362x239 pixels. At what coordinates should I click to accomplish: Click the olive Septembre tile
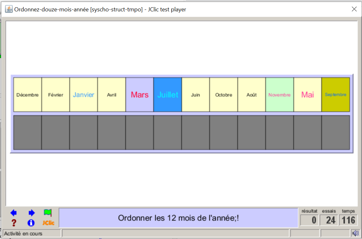point(335,95)
